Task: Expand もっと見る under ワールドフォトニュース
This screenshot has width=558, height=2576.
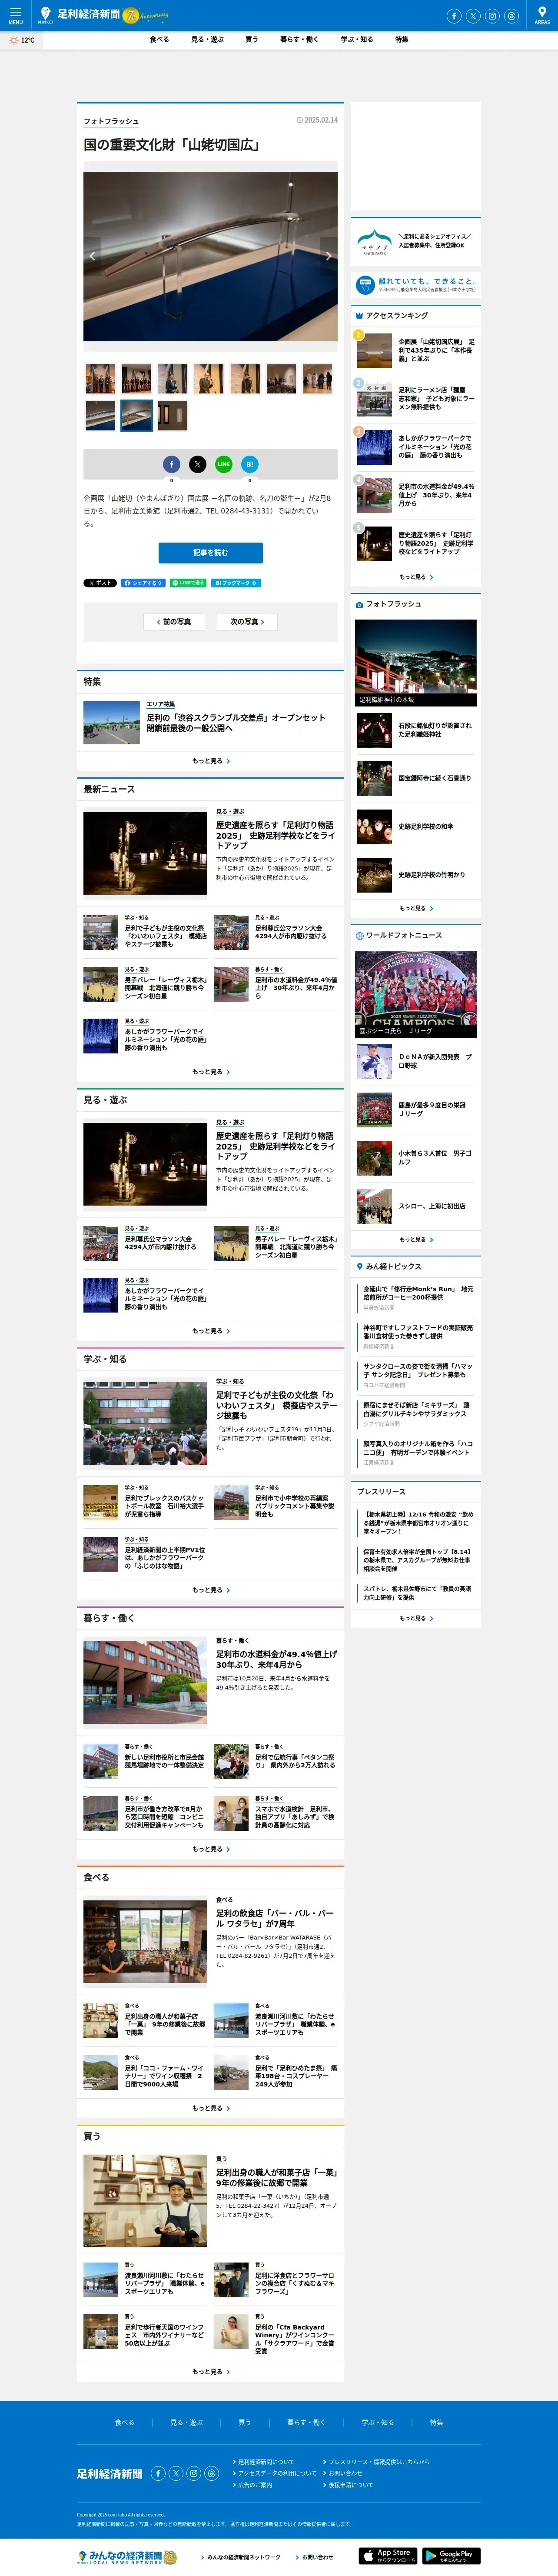Action: click(416, 1240)
